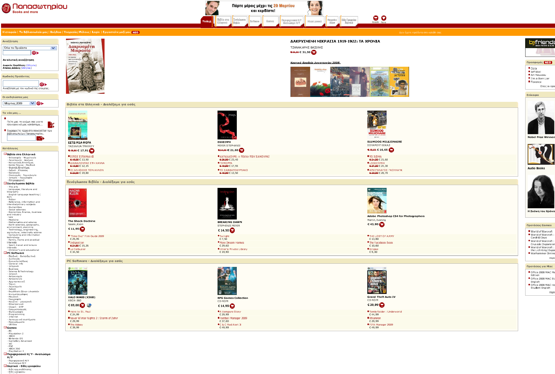Screen dimensions: 555x374
Task: Open Tomb Raider : Underworld link
Action: click(386, 312)
